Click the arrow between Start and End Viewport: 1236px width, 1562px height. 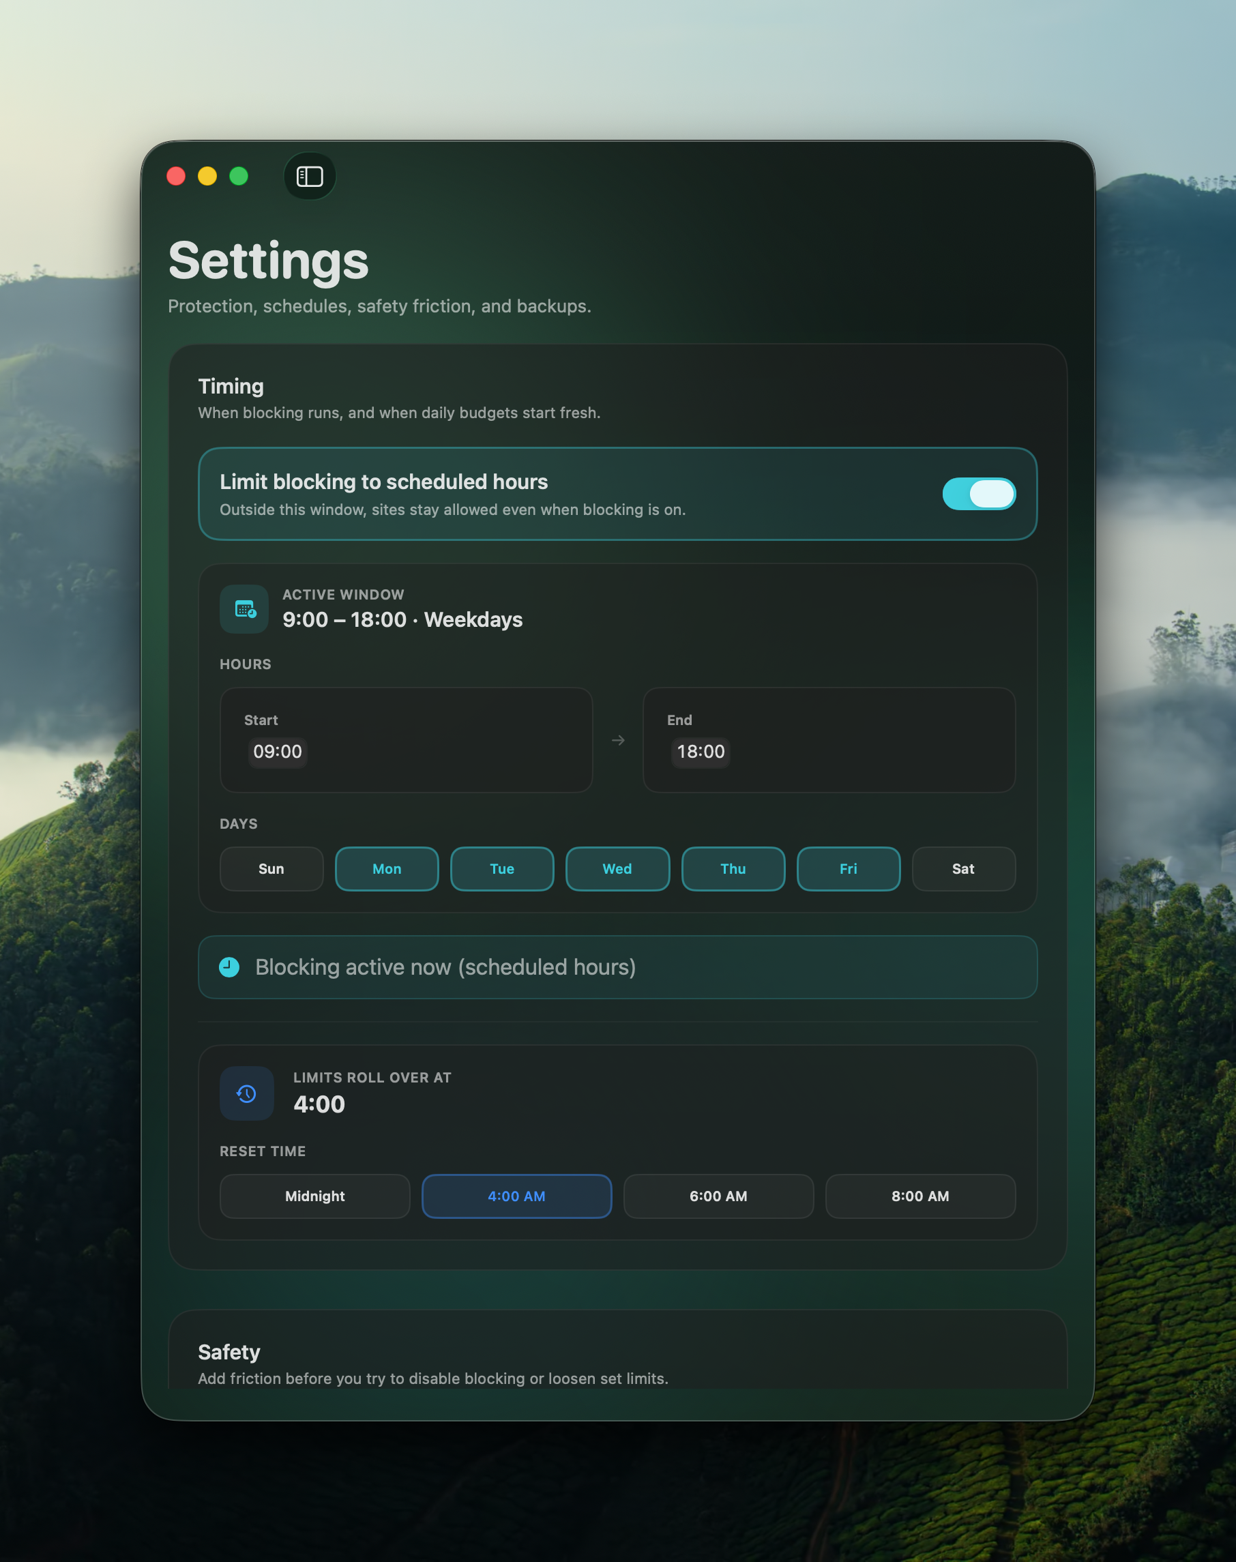point(618,740)
